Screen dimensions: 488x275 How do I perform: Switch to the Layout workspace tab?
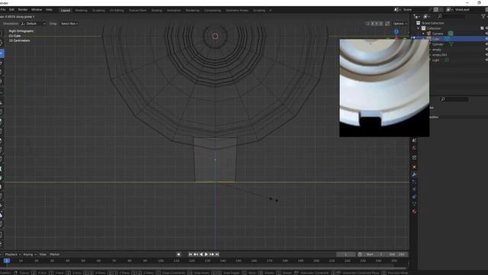66,10
